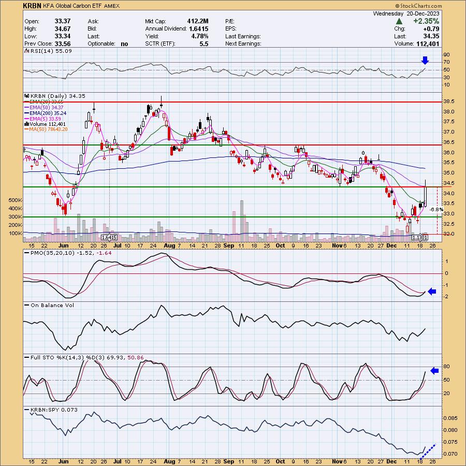Click the date Wednesday 20-Dec-2023
The width and height of the screenshot is (466, 466).
pos(406,13)
